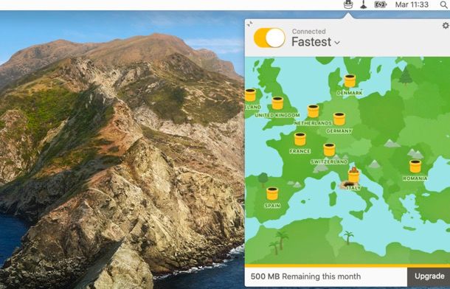Screen dimensions: 450x289
Task: Choose the Netherlands tunnel on map
Action: (x=313, y=111)
